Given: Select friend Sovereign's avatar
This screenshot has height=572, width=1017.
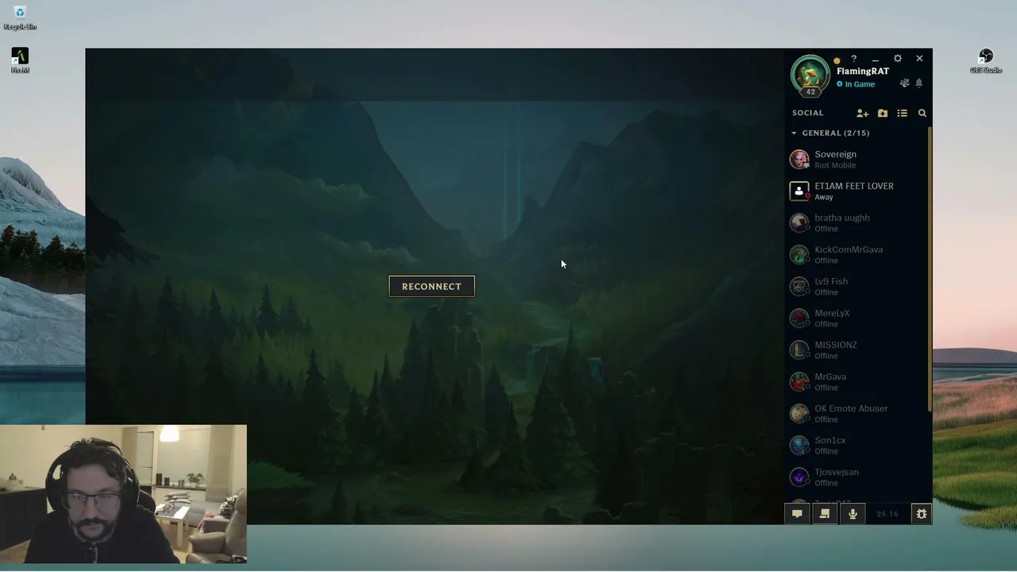Looking at the screenshot, I should (799, 159).
